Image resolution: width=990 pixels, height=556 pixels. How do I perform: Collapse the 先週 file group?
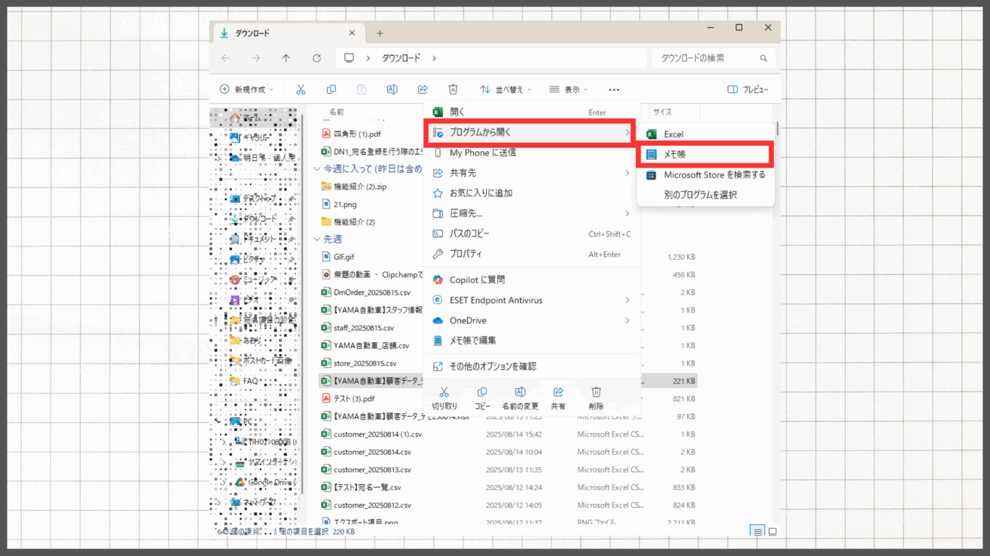pyautogui.click(x=317, y=239)
